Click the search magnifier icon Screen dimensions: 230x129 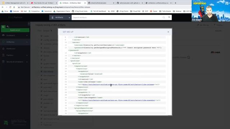(164, 18)
